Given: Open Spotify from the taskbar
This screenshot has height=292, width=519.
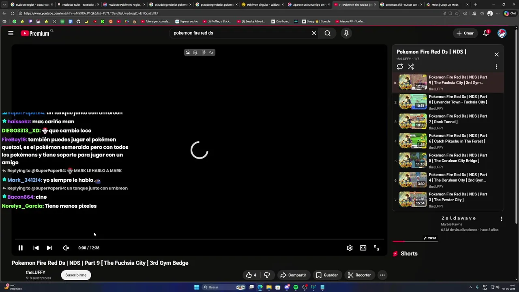Looking at the screenshot, I should coord(296,287).
